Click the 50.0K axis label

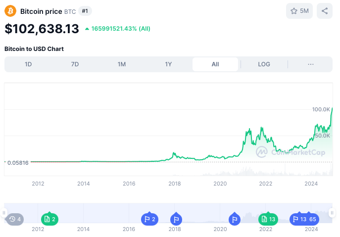pos(323,136)
